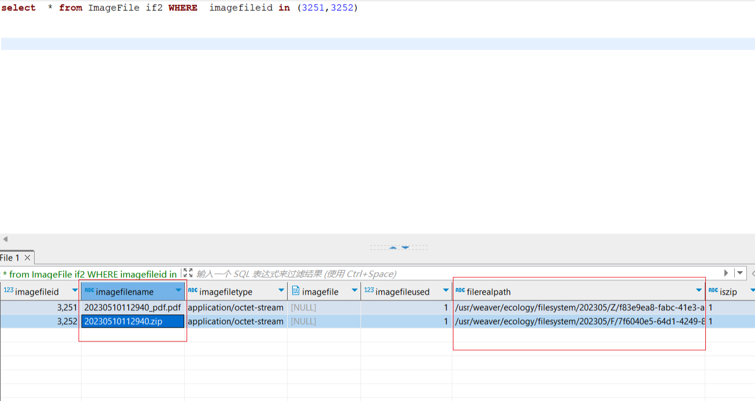Viewport: 755px width, 401px height.
Task: Select imagefileused value in zip row
Action: 407,321
